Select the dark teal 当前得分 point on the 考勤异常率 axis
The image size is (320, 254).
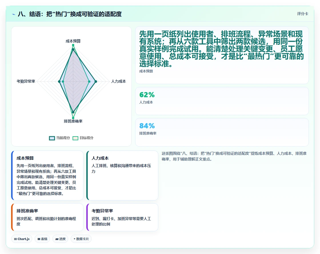click(59, 82)
